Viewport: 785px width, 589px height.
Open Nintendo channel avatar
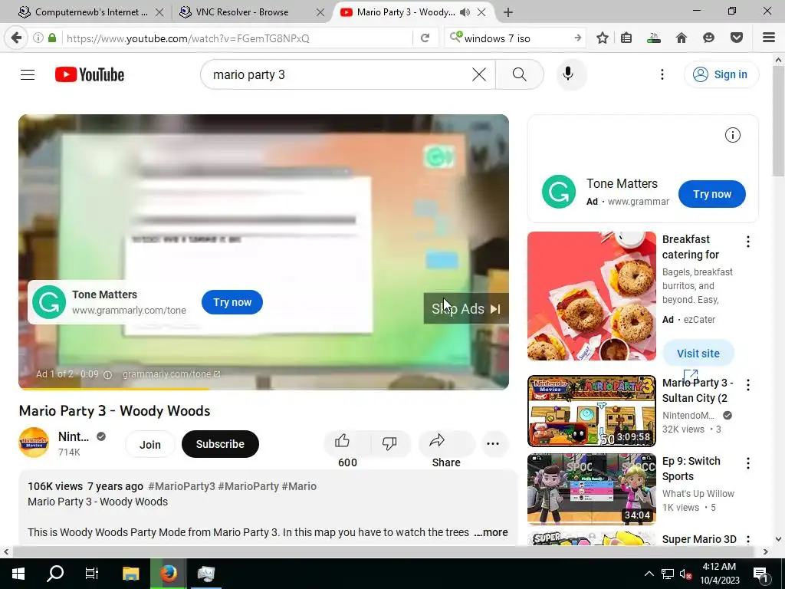pos(34,443)
